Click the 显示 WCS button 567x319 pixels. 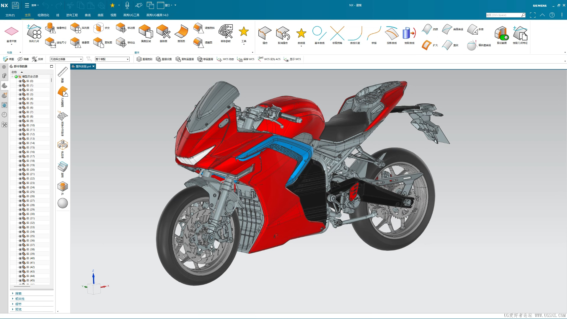[292, 59]
